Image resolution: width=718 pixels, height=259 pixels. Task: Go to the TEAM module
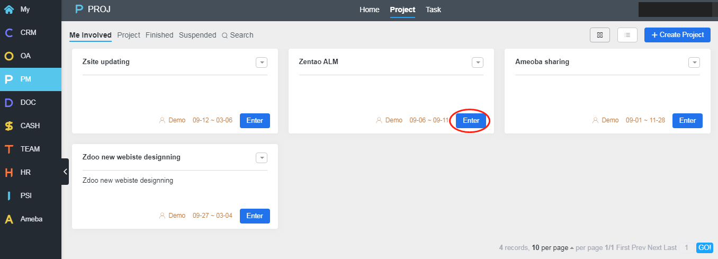tap(30, 149)
